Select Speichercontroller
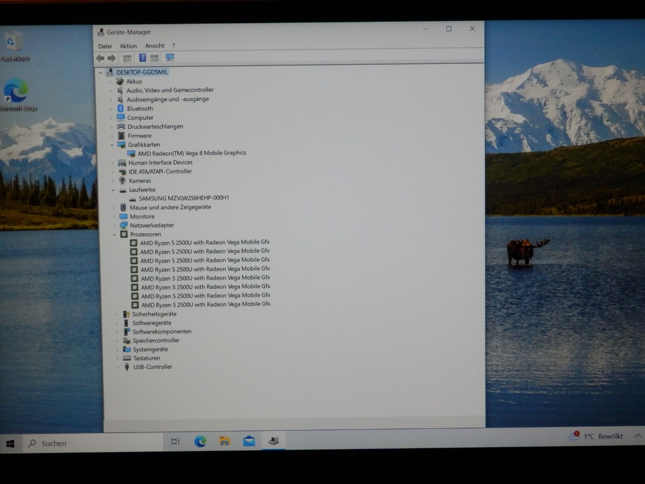The height and width of the screenshot is (484, 645). 156,340
